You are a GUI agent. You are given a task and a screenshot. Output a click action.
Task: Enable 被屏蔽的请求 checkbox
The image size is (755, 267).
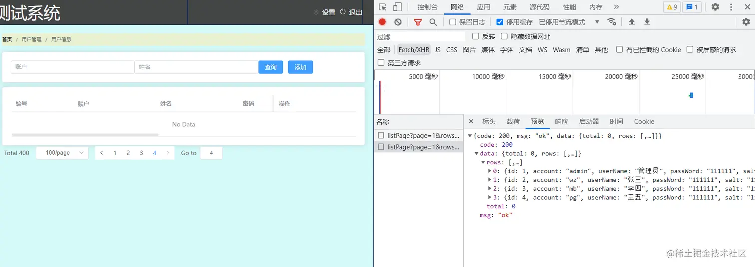690,49
